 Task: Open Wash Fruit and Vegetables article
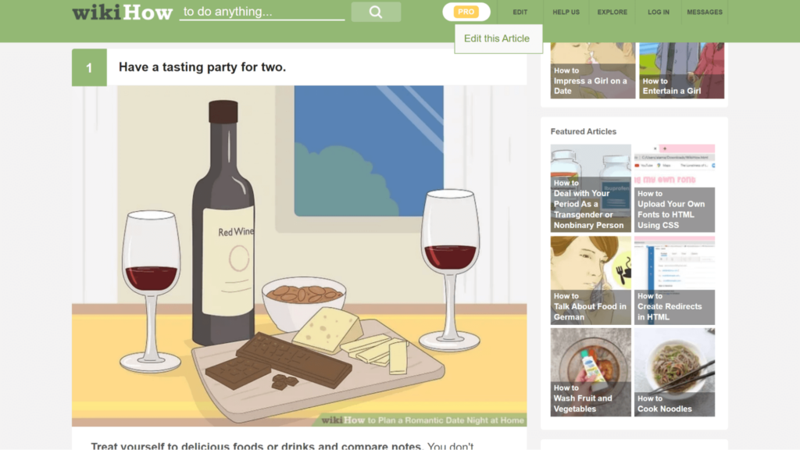(x=591, y=372)
